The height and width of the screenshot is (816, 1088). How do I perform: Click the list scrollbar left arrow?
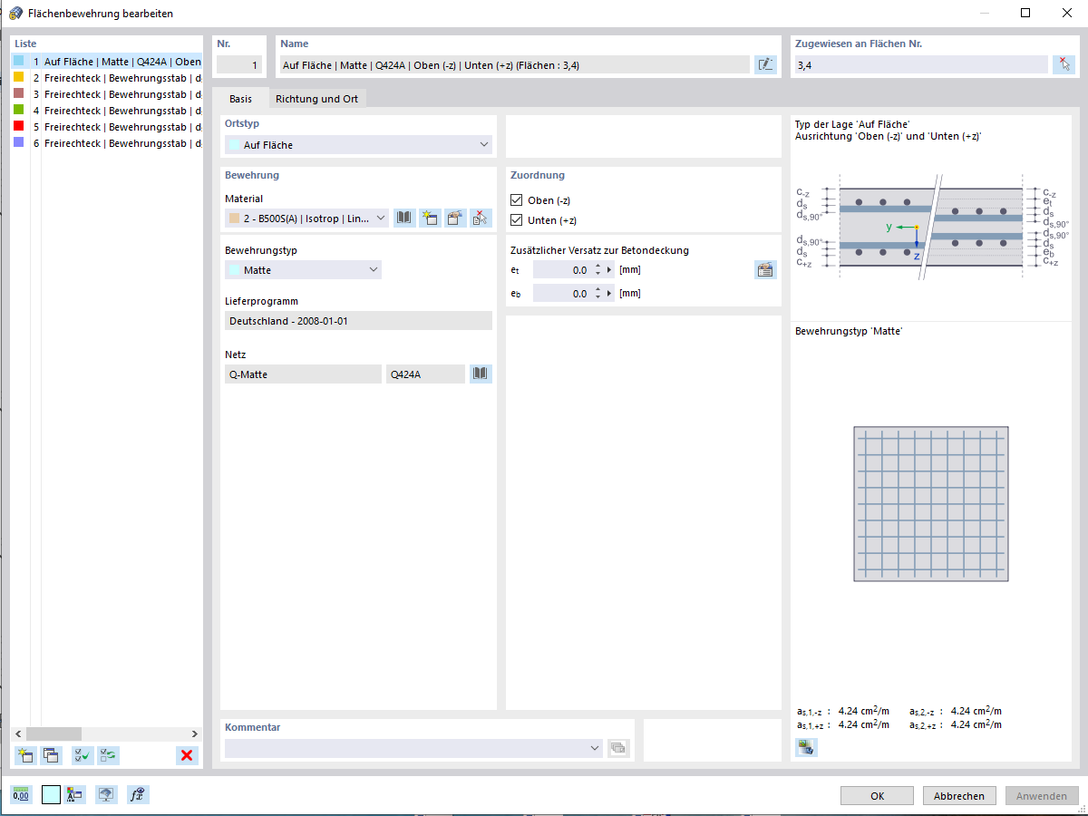tap(19, 733)
